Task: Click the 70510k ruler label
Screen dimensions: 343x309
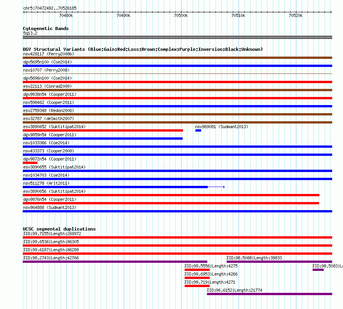Action: (238, 15)
